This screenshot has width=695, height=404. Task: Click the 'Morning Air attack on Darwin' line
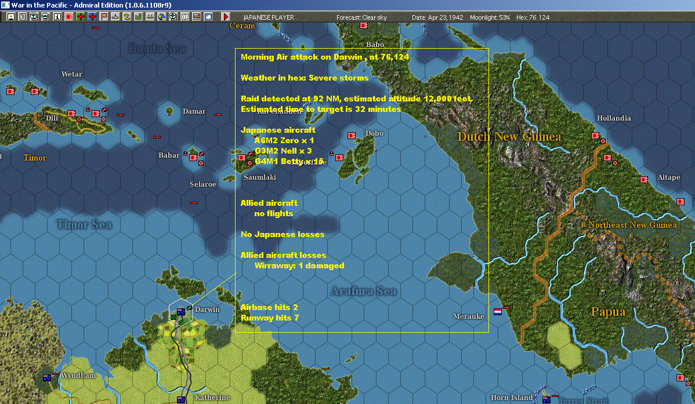pyautogui.click(x=325, y=57)
